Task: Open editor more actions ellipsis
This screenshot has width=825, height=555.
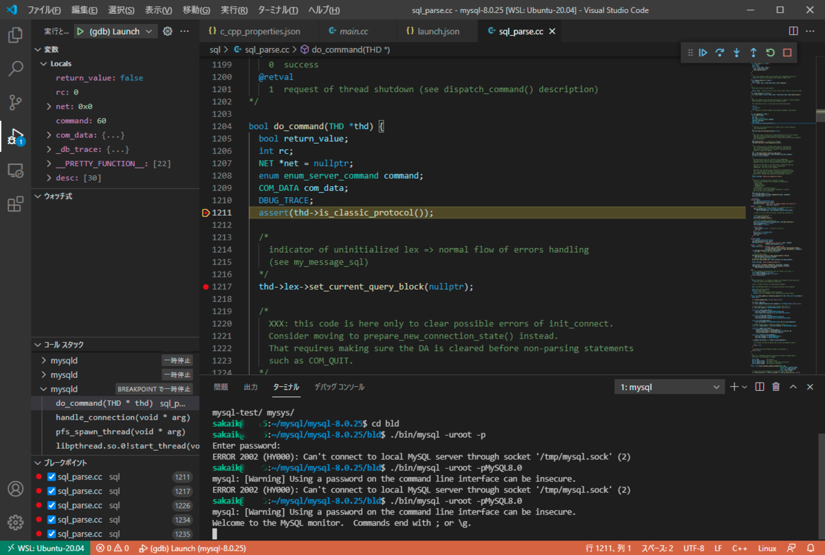Action: pyautogui.click(x=810, y=32)
